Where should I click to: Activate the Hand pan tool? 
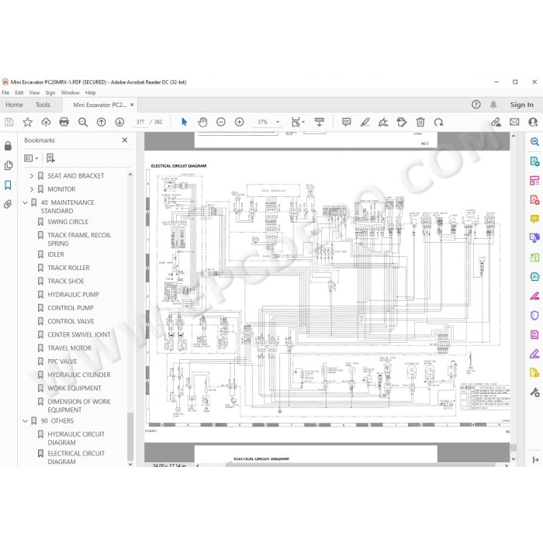pyautogui.click(x=202, y=122)
